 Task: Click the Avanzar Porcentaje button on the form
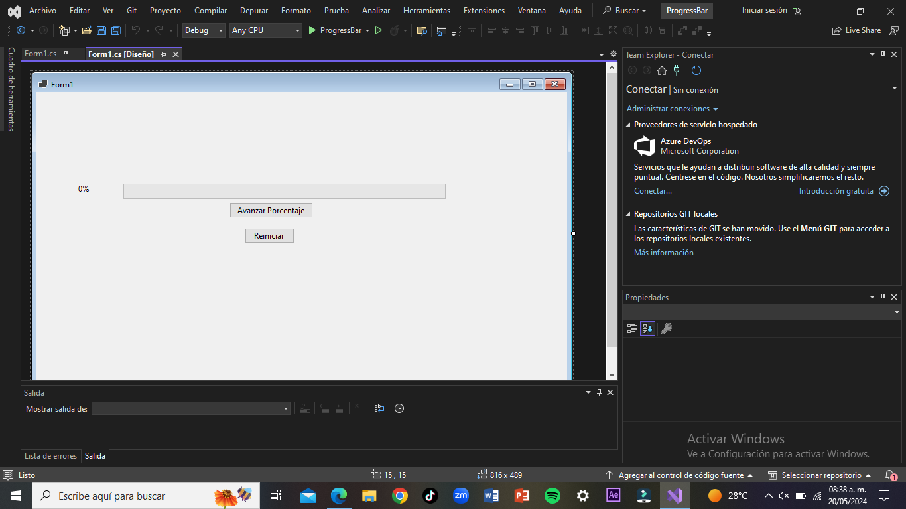tap(271, 211)
